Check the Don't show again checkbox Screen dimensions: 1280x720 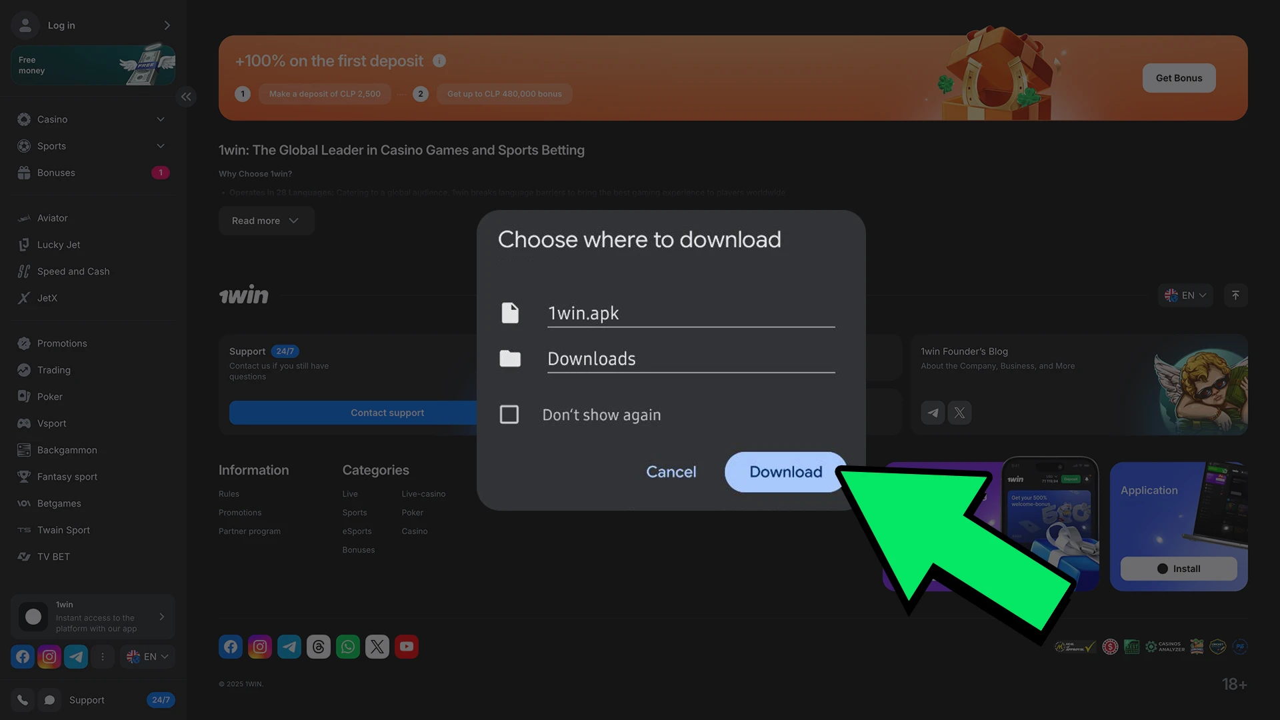coord(509,415)
